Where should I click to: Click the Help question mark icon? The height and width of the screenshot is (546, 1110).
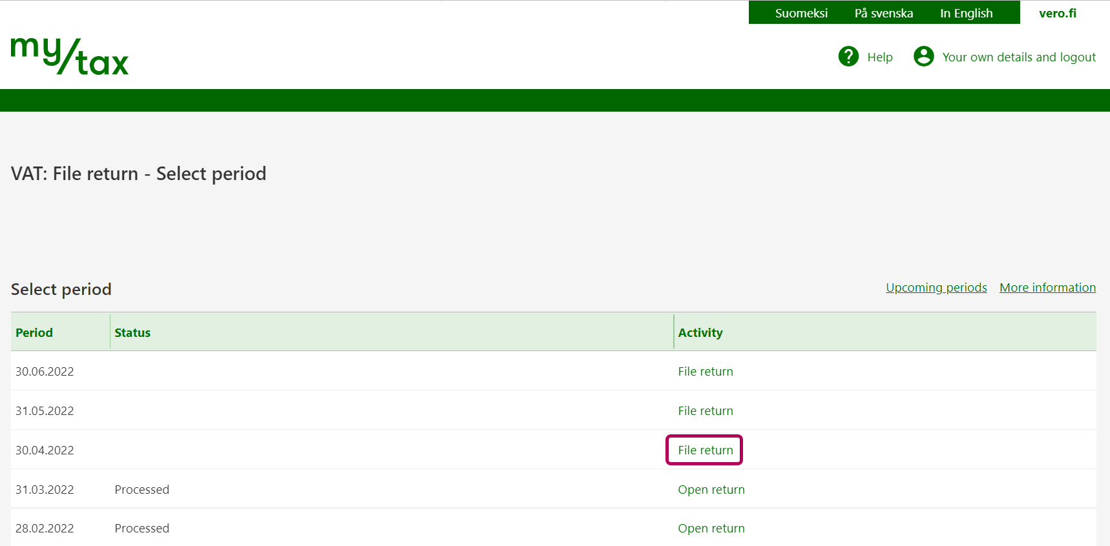coord(848,57)
